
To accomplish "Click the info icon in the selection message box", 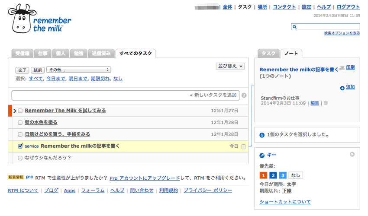I will [262, 135].
